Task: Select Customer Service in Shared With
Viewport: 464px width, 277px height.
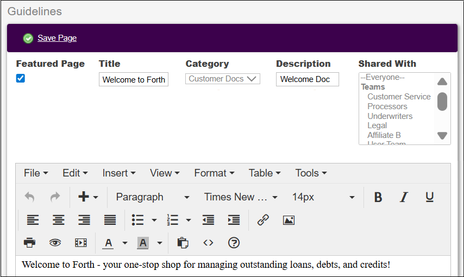Action: coord(399,97)
